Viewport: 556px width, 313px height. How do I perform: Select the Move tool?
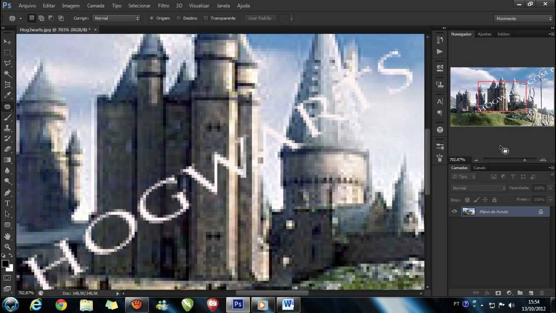coord(7,42)
